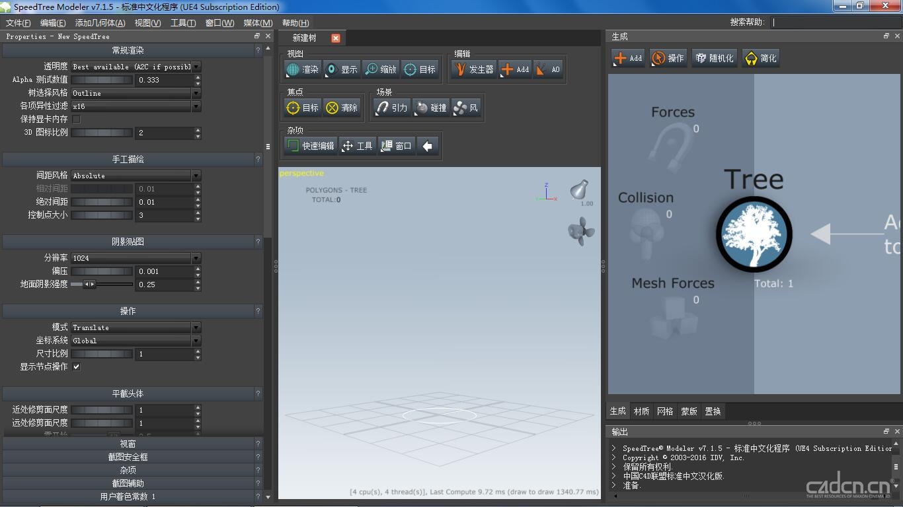903x507 pixels.
Task: Collapse the 常规渲染 section header
Action: click(x=128, y=51)
